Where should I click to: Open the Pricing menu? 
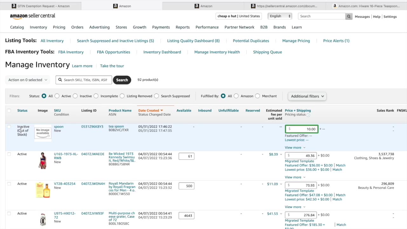[59, 27]
